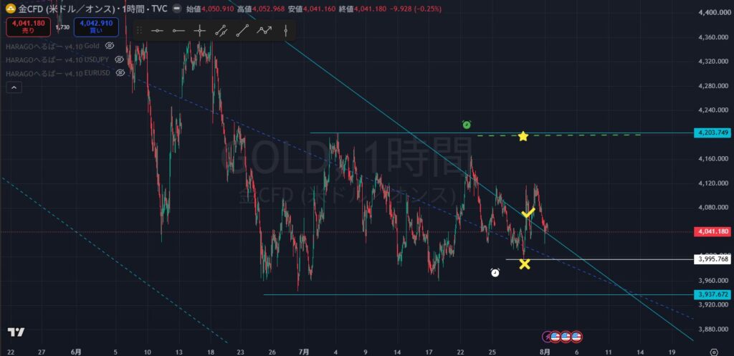The image size is (734, 356).
Task: Toggle visibility of HARAGO EURUSD indicator
Action: pos(120,72)
